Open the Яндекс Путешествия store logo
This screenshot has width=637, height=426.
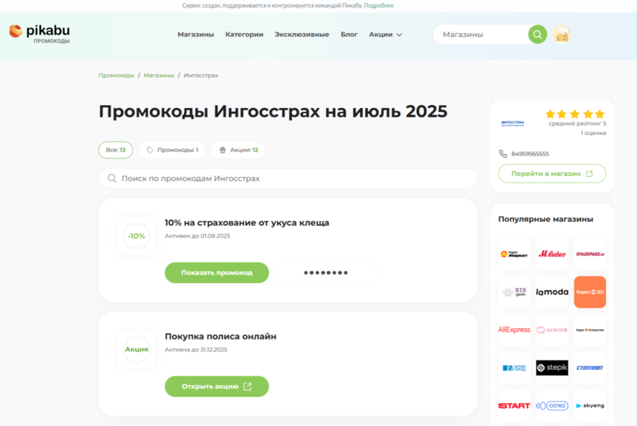coord(590,330)
